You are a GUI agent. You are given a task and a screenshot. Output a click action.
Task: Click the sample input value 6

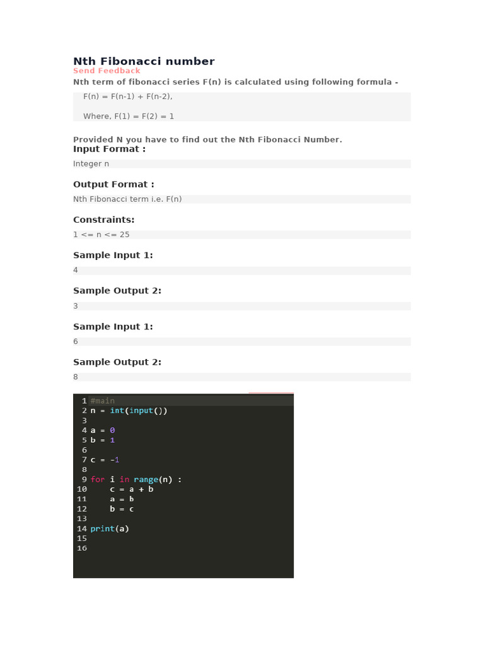coord(76,341)
